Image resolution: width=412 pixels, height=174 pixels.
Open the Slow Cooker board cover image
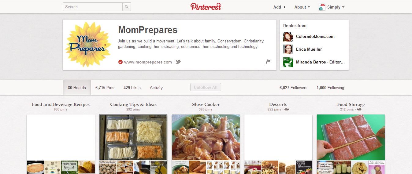(206, 137)
